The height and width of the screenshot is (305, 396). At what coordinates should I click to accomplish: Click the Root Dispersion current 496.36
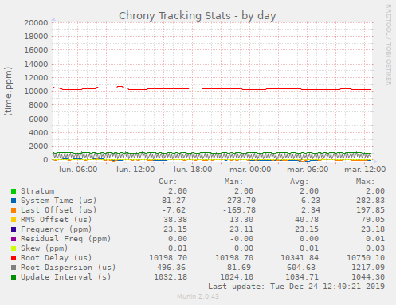pos(171,268)
